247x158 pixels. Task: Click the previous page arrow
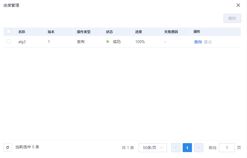point(176,147)
